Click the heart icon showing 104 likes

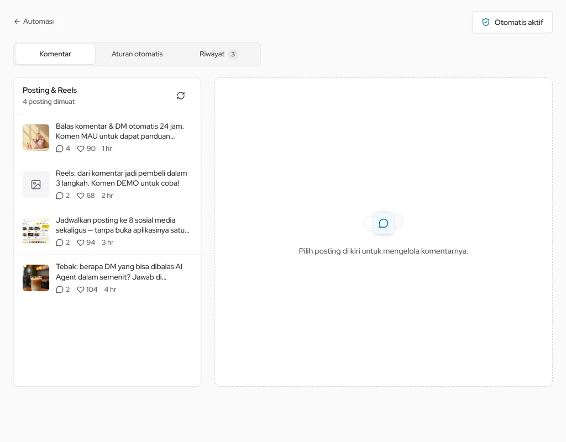tap(81, 290)
